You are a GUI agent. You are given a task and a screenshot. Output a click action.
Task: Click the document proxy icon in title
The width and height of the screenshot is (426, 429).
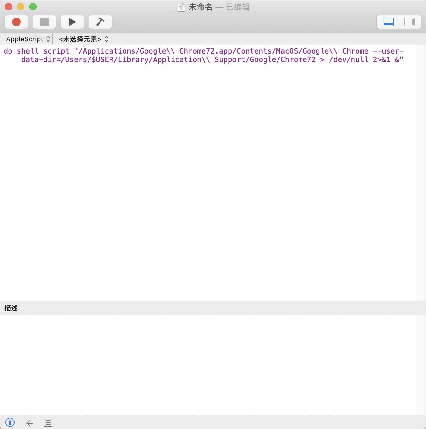pos(181,7)
